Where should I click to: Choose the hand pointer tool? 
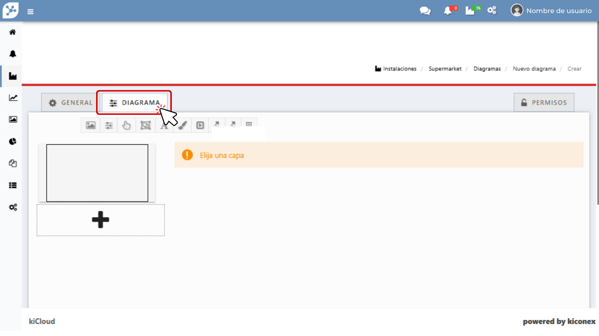pyautogui.click(x=126, y=125)
